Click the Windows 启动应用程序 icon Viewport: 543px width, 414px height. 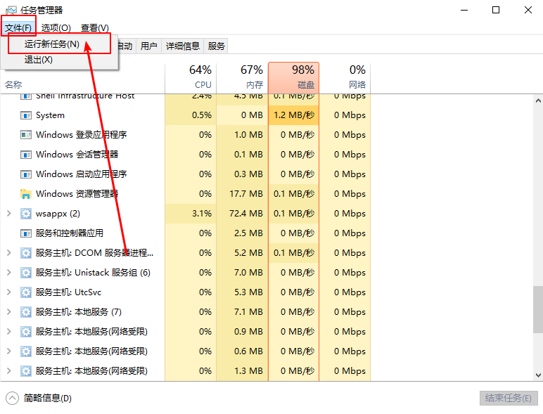(x=26, y=174)
